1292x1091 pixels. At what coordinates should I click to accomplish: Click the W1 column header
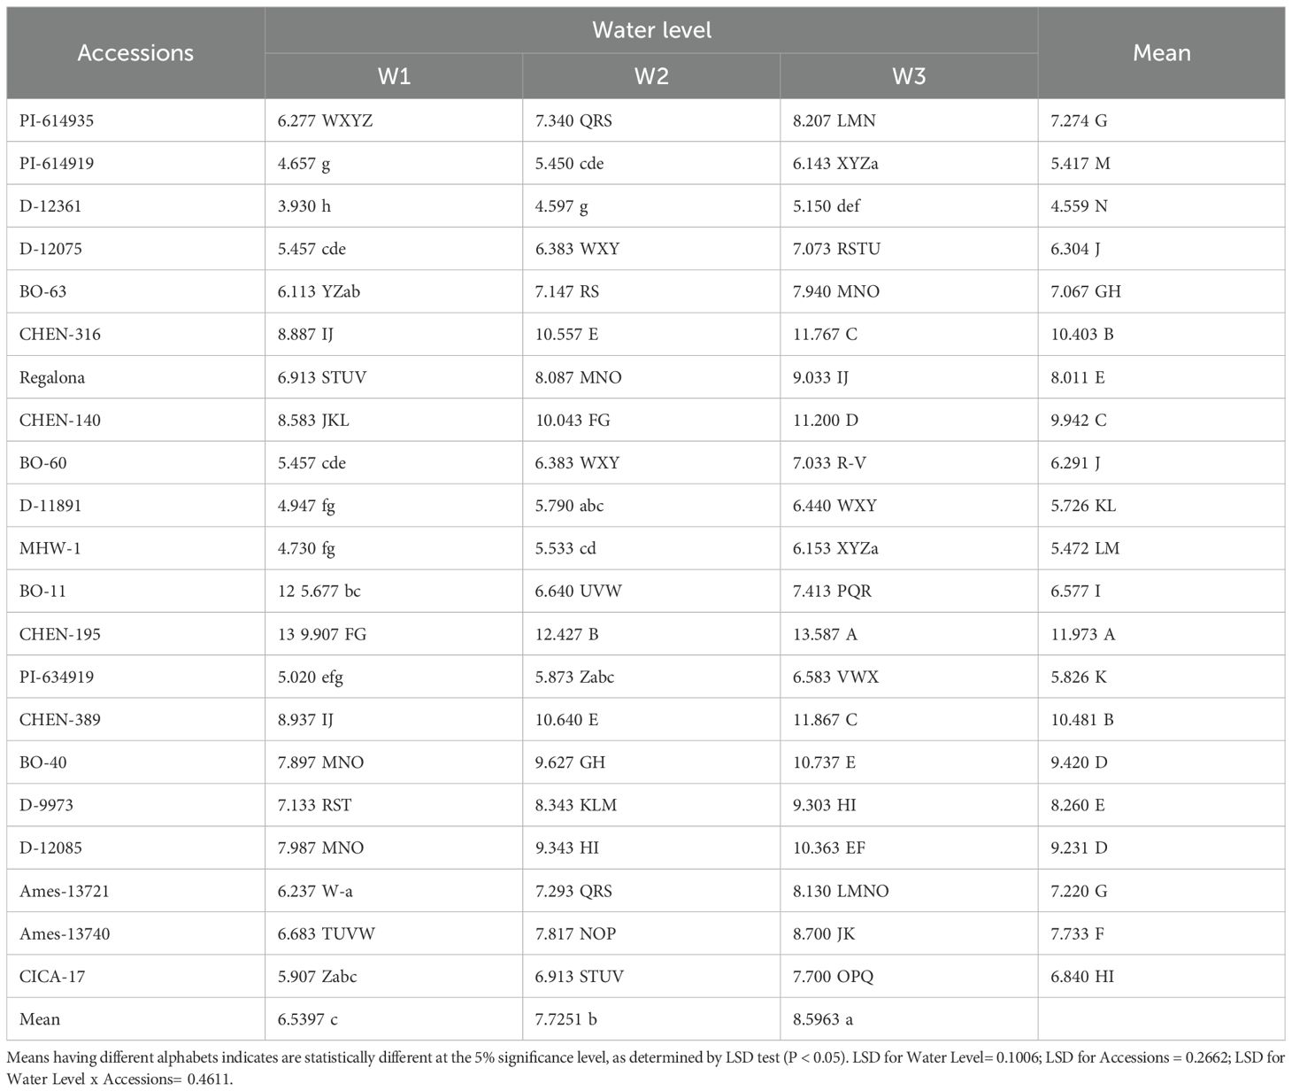[x=394, y=76]
